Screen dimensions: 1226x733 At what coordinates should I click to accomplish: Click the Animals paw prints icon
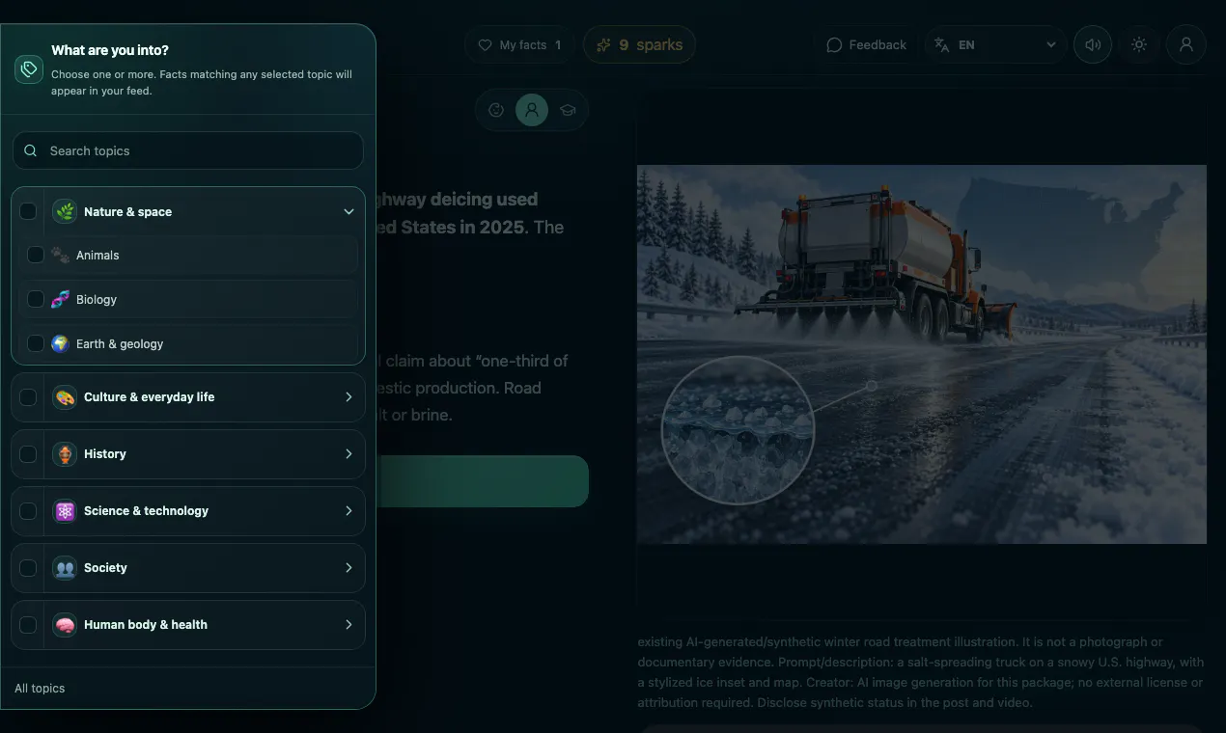(60, 256)
